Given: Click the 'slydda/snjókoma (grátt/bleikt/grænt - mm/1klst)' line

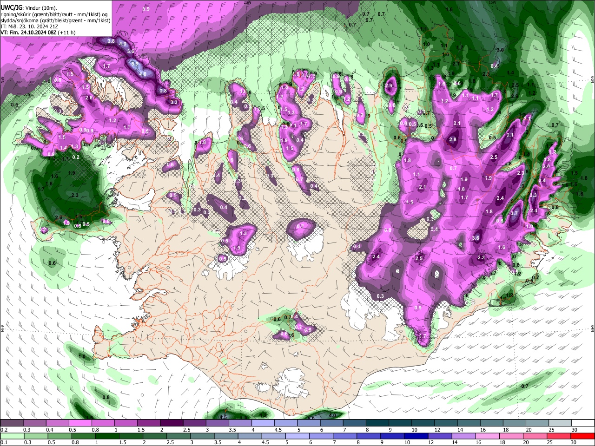Looking at the screenshot, I should pos(55,20).
